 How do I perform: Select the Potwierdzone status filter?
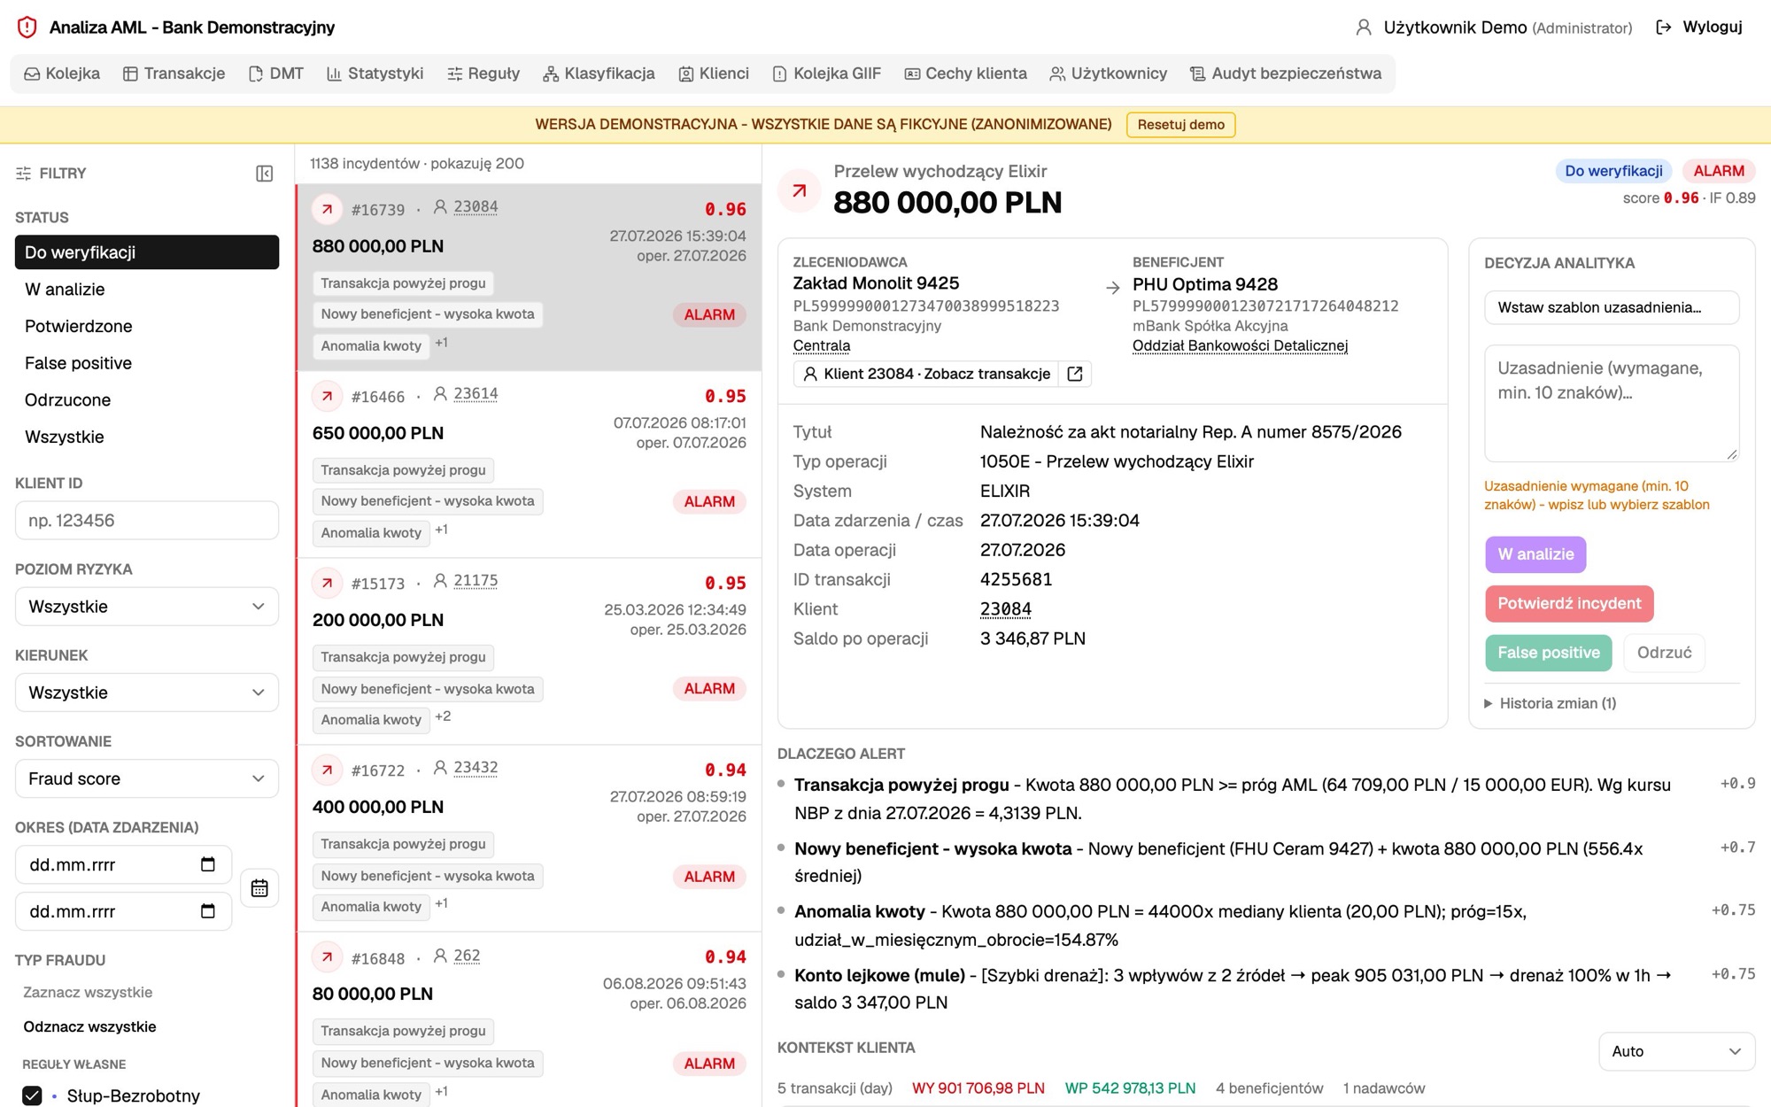147,326
